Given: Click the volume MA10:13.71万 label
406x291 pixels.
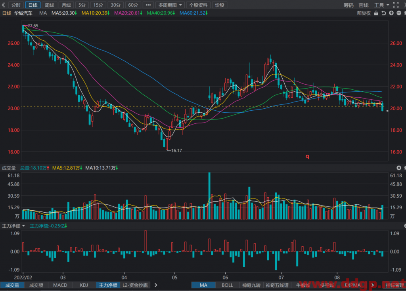Looking at the screenshot, I should point(101,168).
